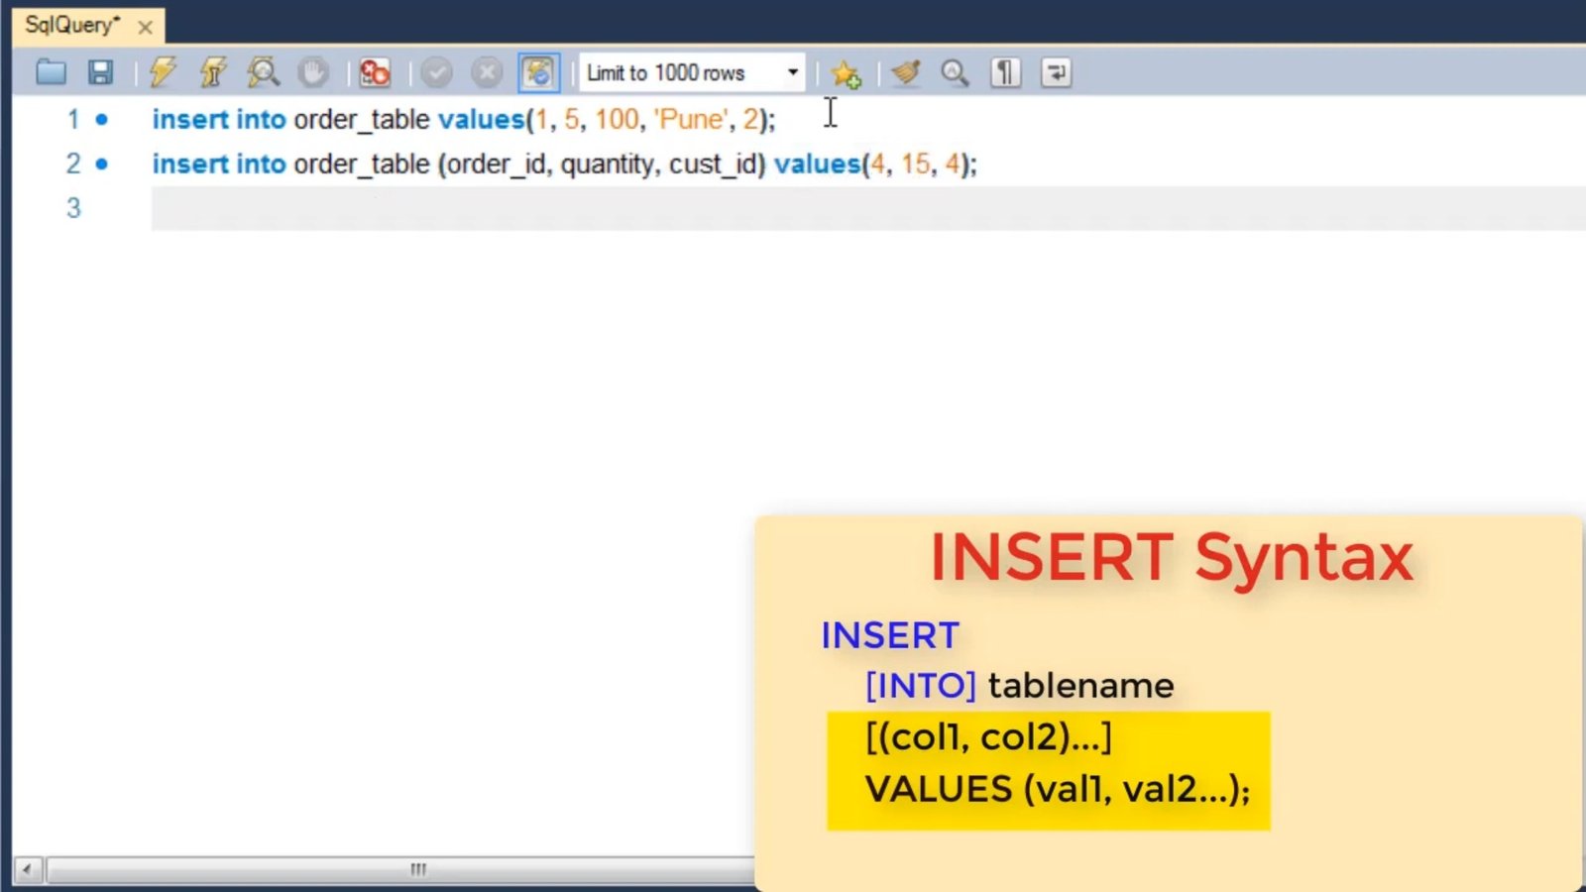The image size is (1586, 892).
Task: Toggle auto-commit mode icon
Action: click(538, 72)
